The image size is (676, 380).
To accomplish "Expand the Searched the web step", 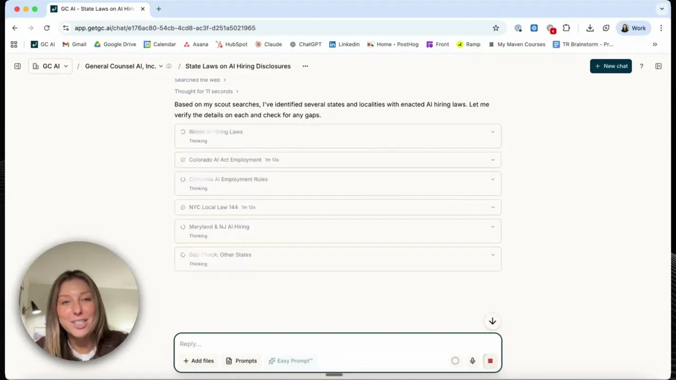I will click(x=200, y=80).
